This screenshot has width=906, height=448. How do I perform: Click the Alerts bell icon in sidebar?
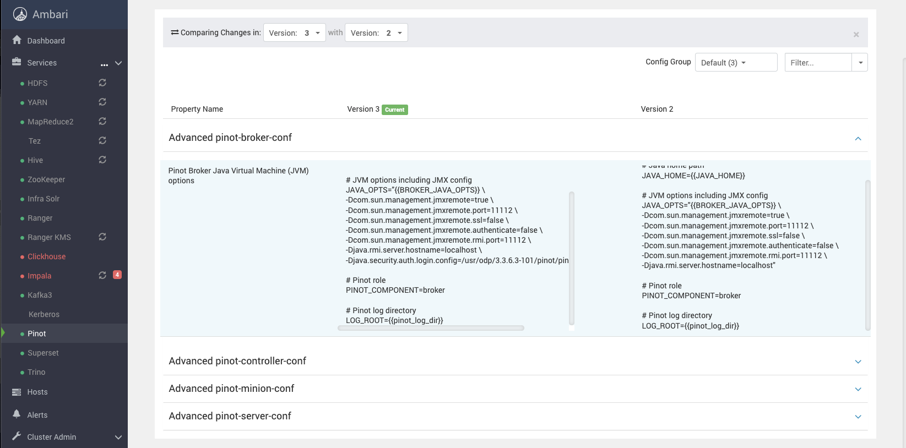click(x=17, y=414)
